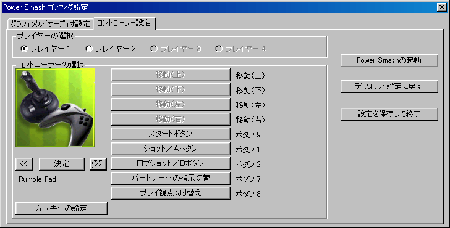Click the previous controller << arrow button

(24, 164)
